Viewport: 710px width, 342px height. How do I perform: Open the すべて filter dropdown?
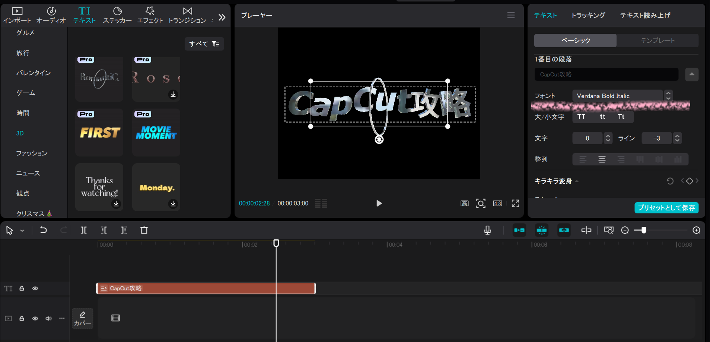coord(204,44)
